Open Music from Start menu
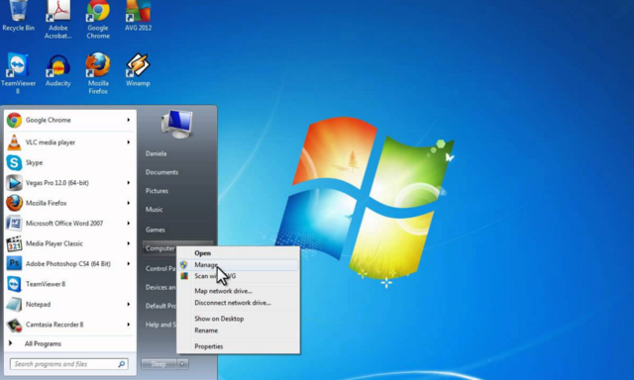The image size is (634, 380). [x=155, y=209]
